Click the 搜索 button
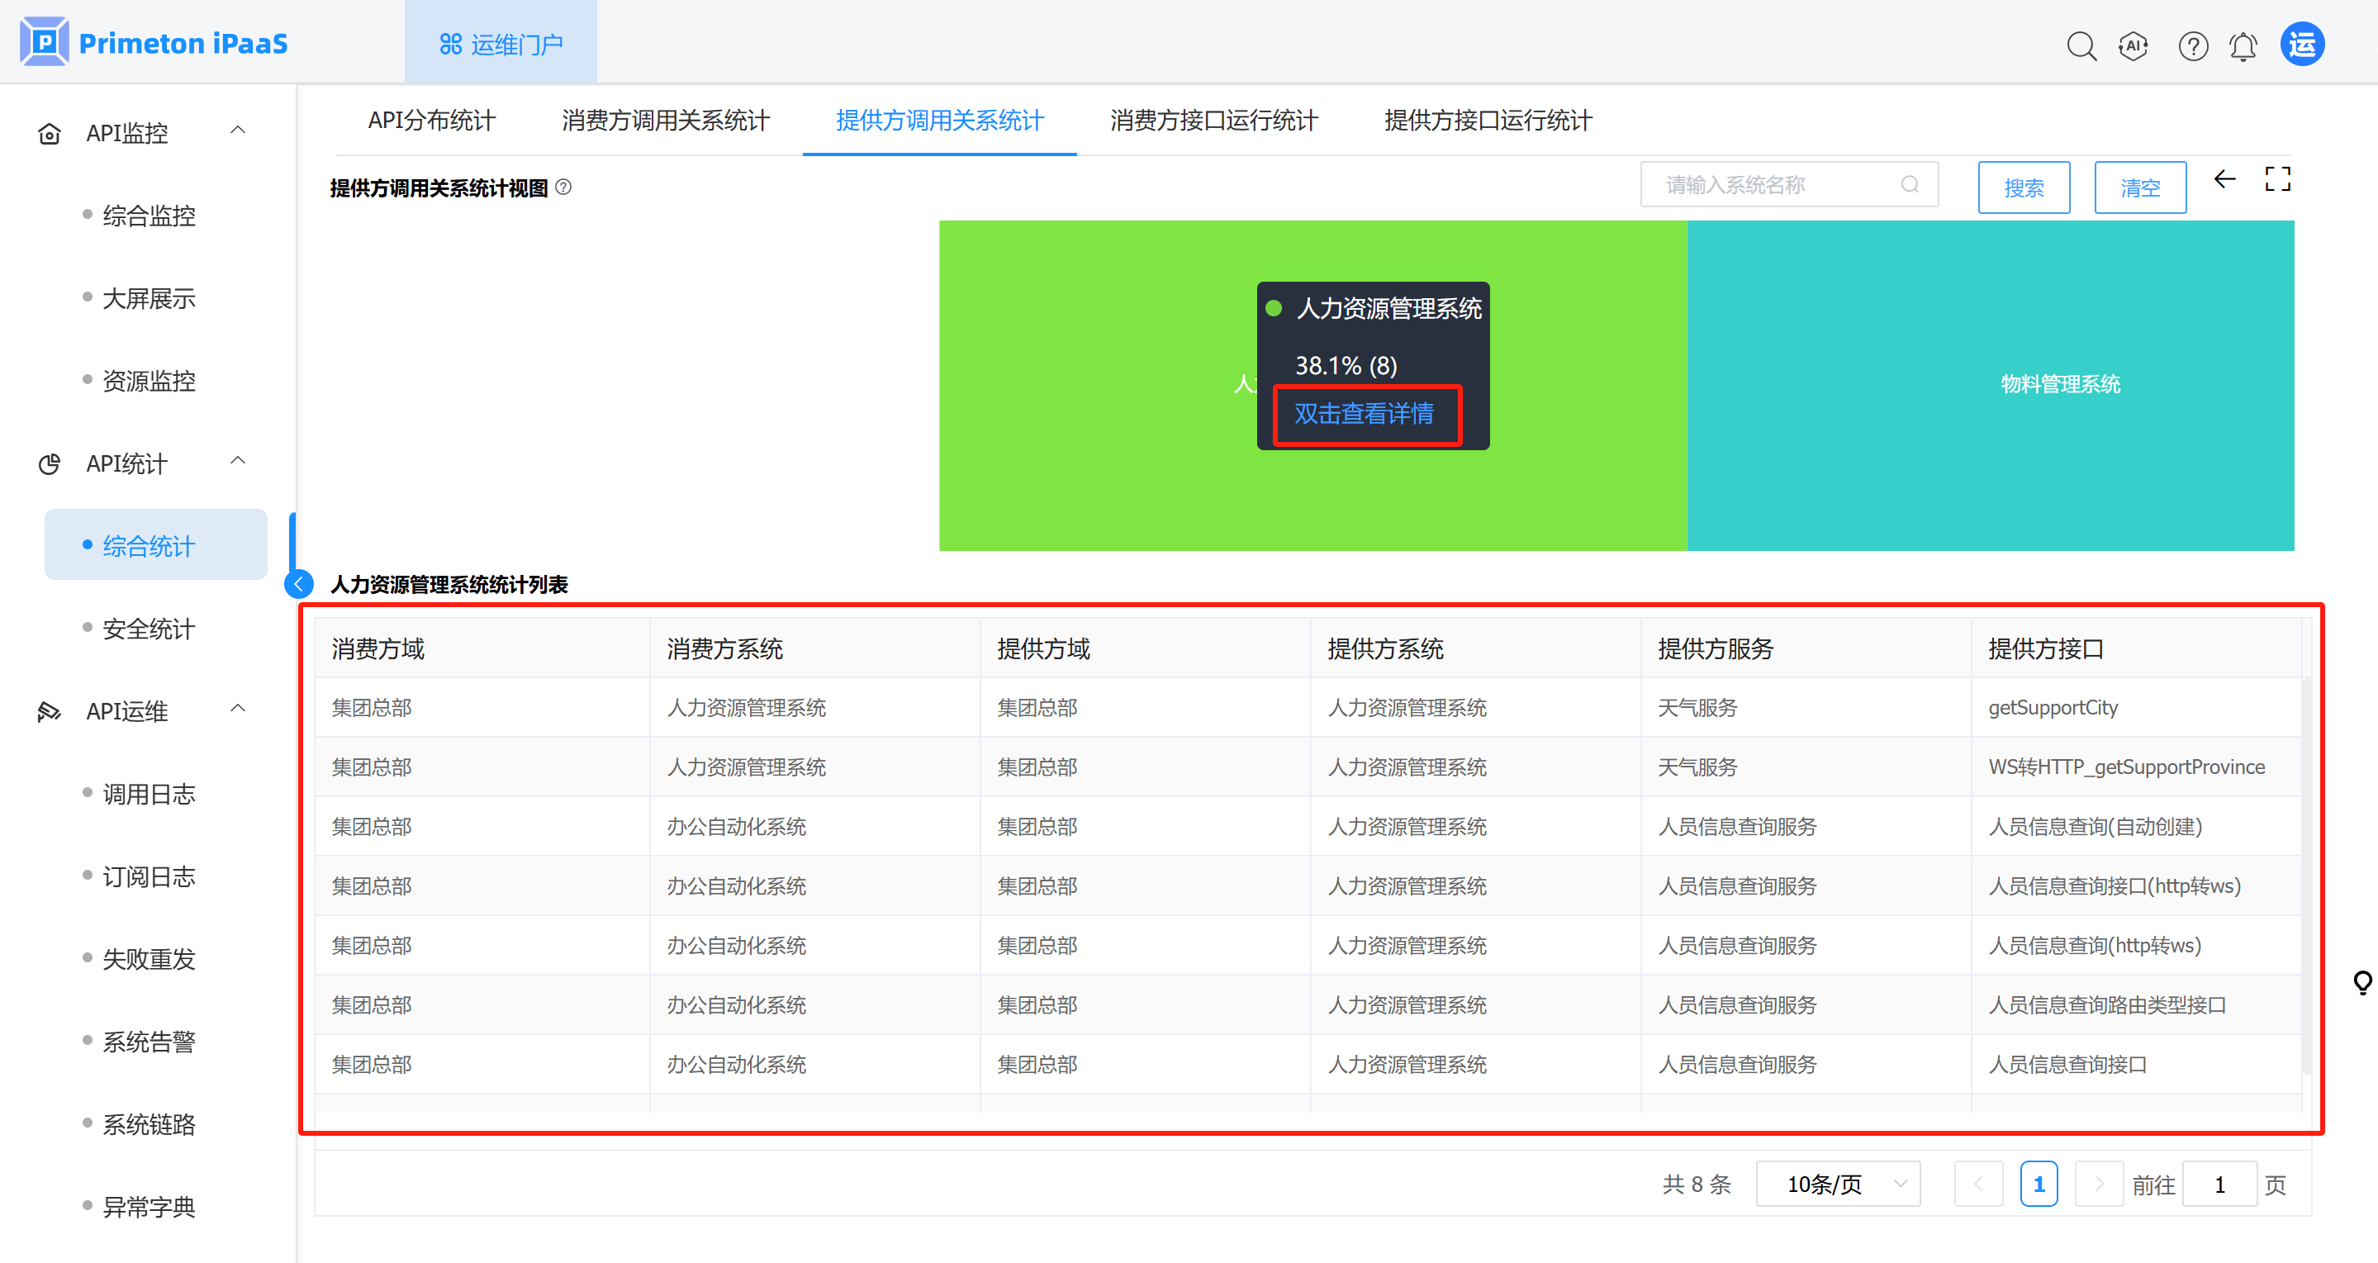Image resolution: width=2378 pixels, height=1263 pixels. pyautogui.click(x=2024, y=188)
